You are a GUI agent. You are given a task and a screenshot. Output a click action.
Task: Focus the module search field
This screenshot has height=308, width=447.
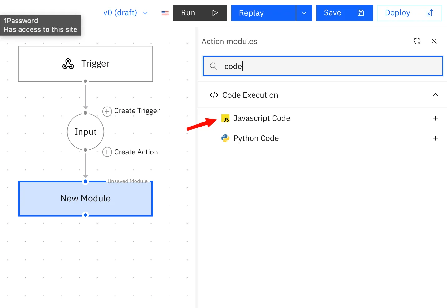point(323,66)
